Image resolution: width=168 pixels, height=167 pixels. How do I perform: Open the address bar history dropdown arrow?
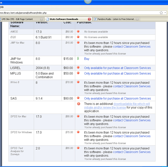click(165, 13)
